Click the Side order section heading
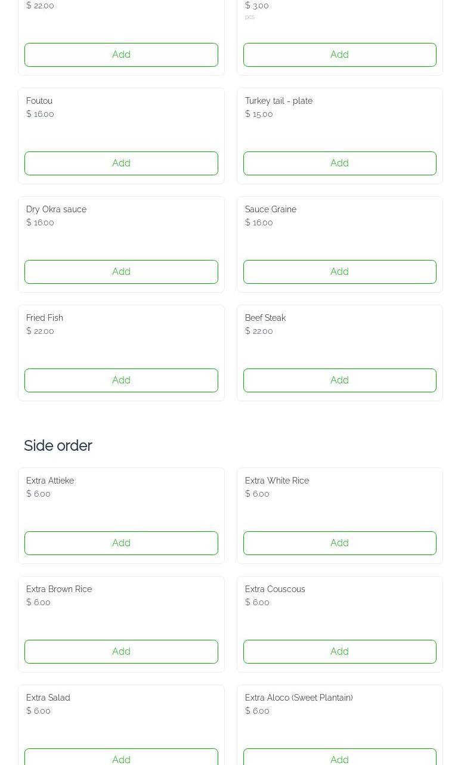Image resolution: width=458 pixels, height=765 pixels. [58, 446]
